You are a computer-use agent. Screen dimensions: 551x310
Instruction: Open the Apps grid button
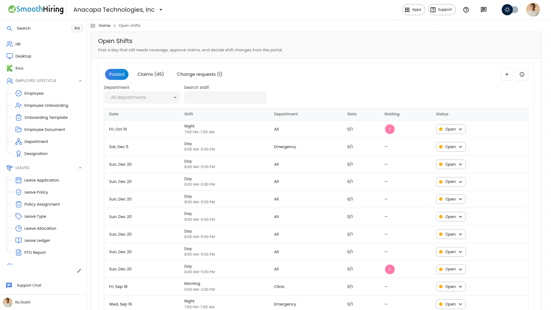pos(414,10)
